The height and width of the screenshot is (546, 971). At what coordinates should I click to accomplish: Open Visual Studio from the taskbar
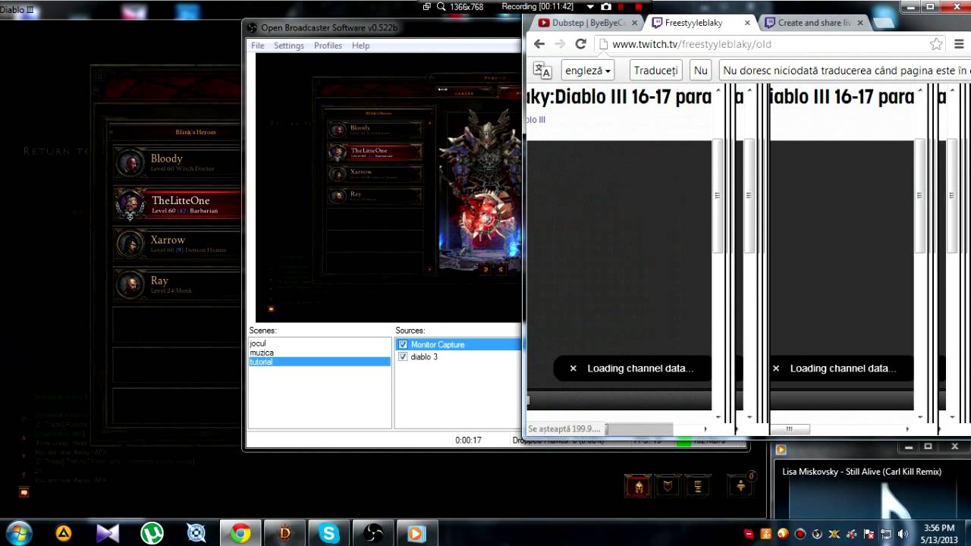pyautogui.click(x=108, y=533)
